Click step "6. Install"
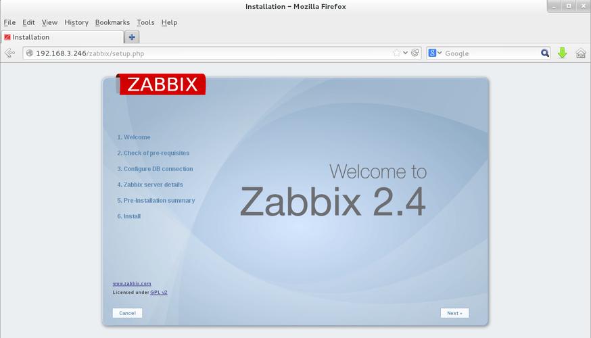 click(x=129, y=216)
